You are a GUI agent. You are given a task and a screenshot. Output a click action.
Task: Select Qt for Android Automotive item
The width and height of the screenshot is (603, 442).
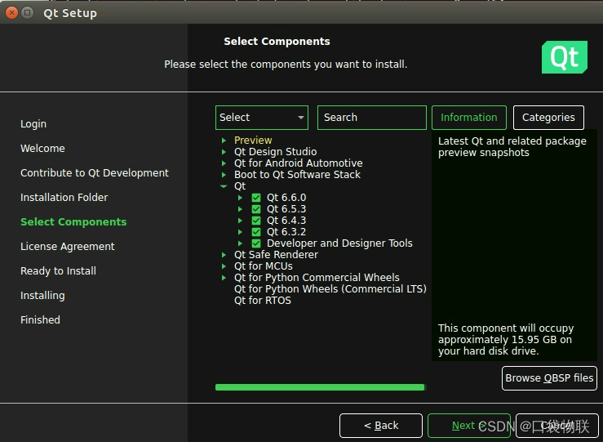click(x=299, y=163)
